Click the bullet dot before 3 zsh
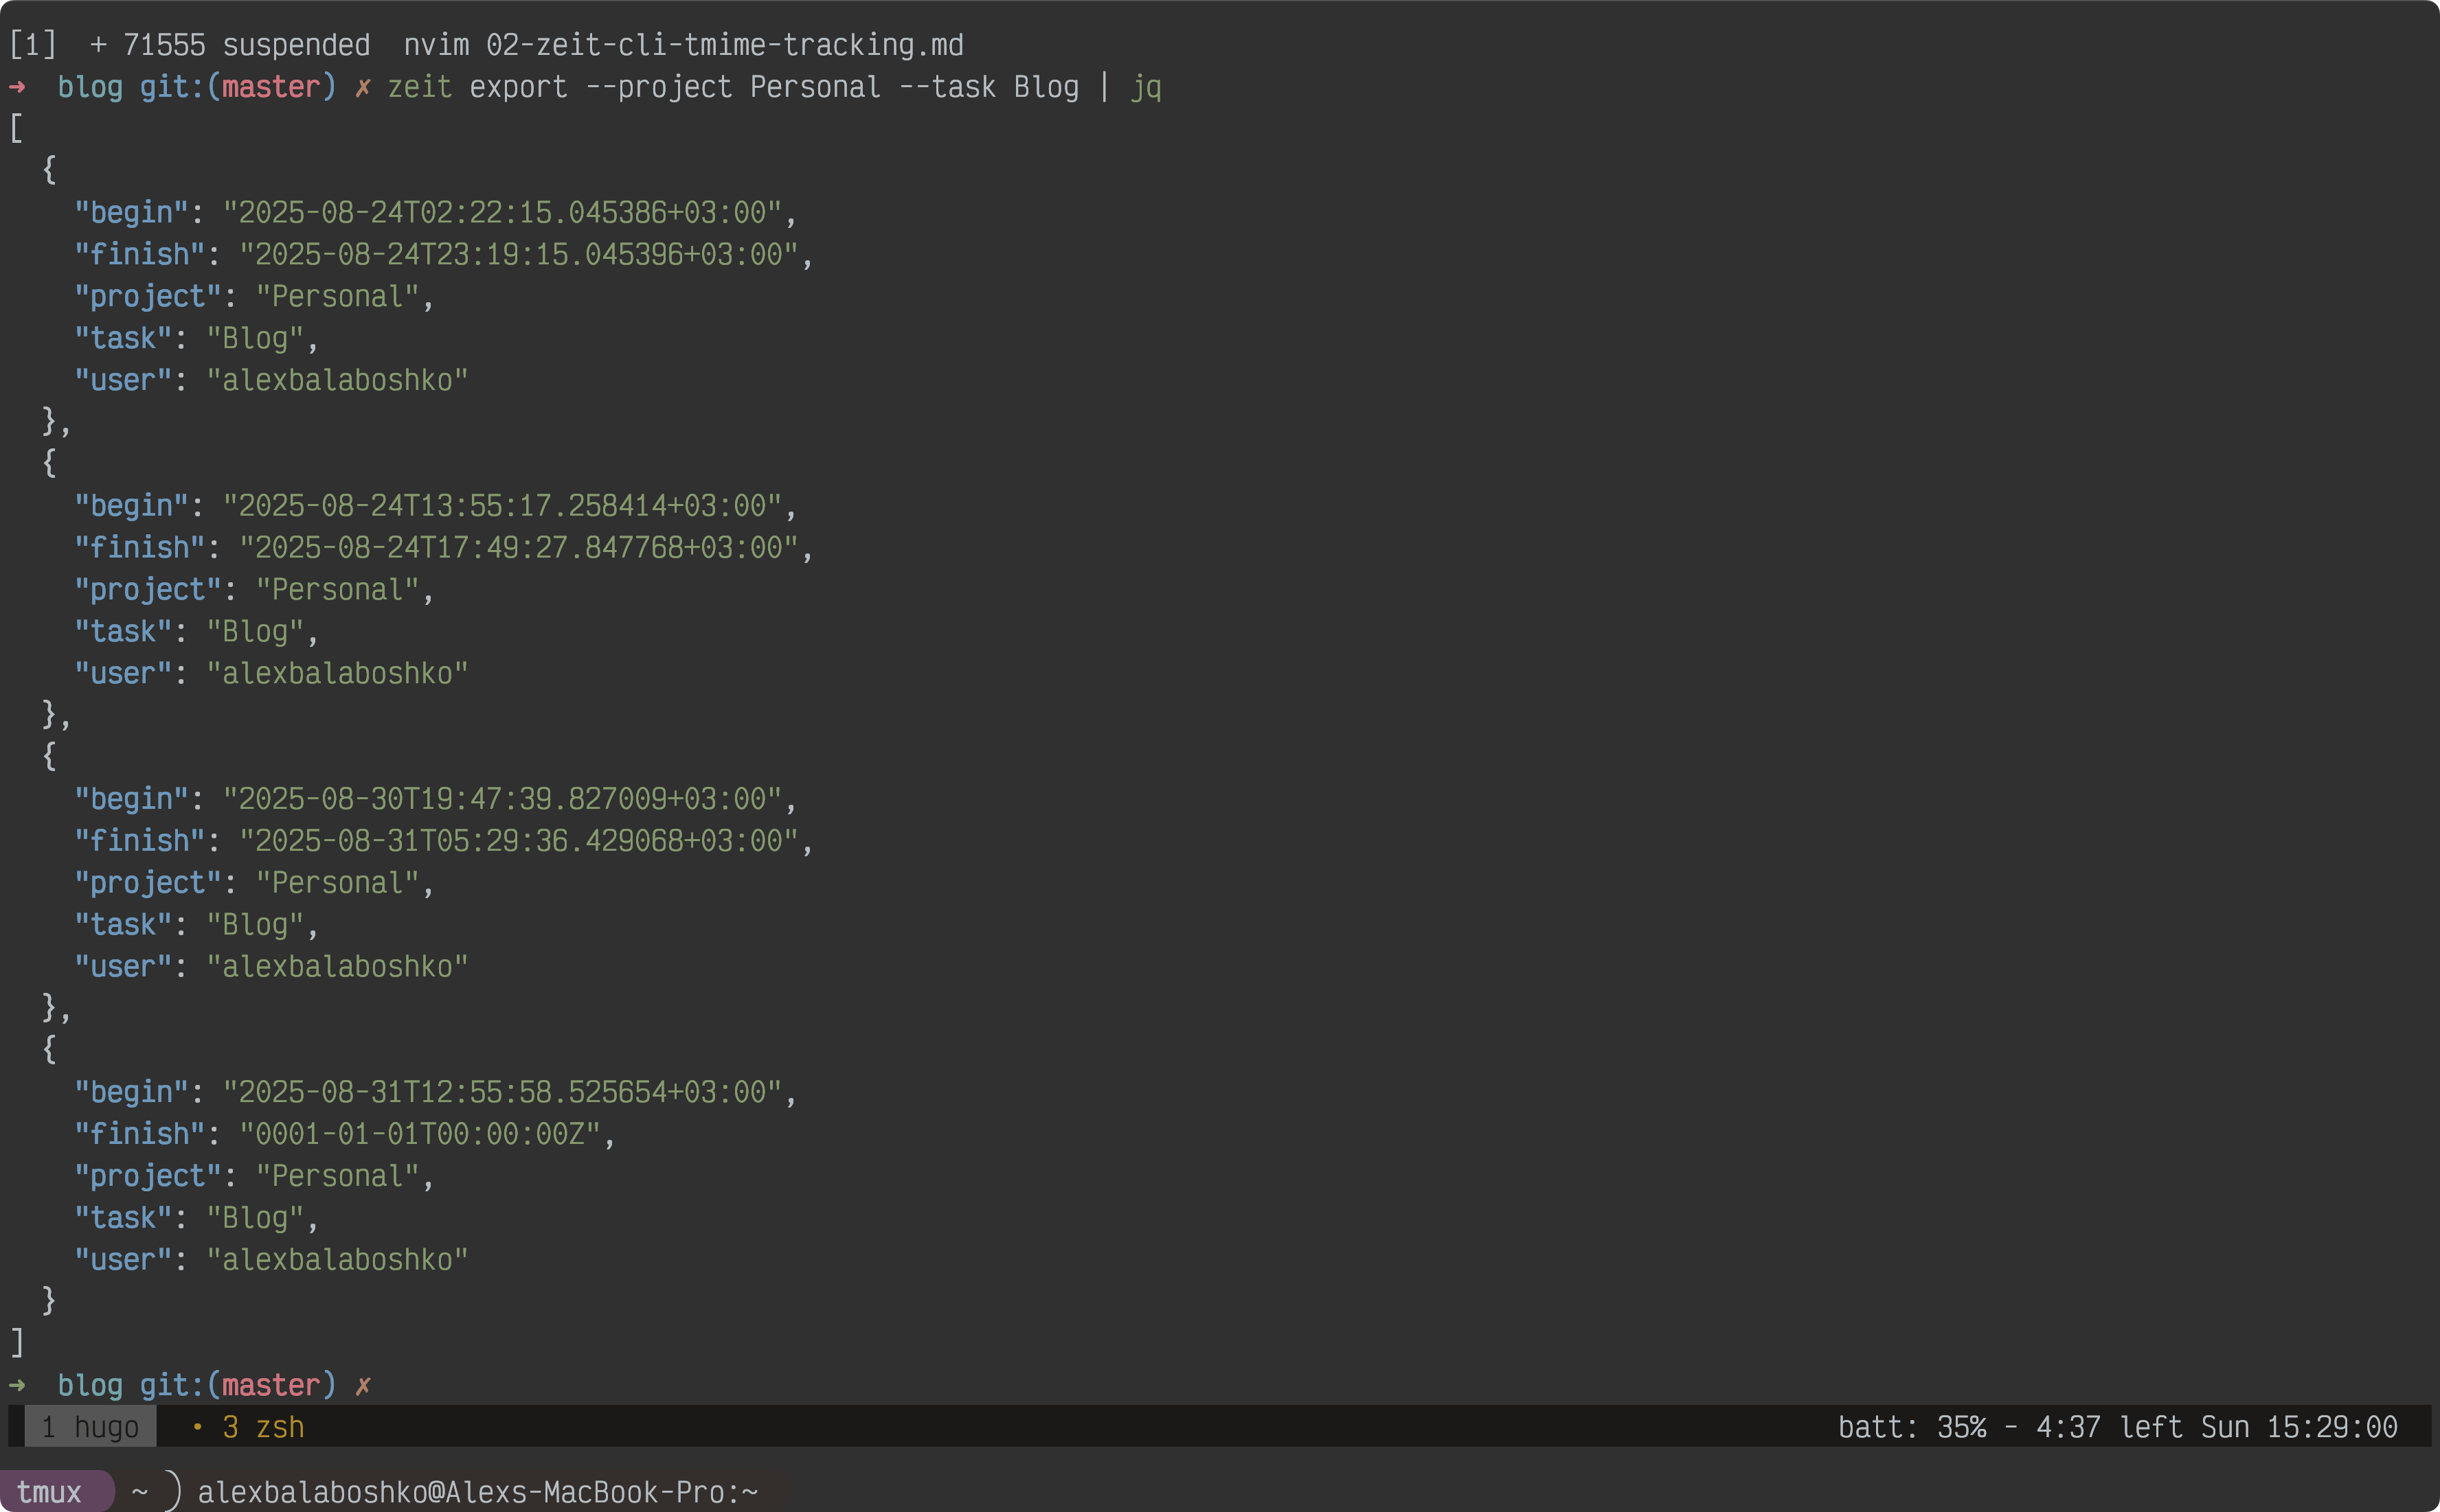Image resolution: width=2440 pixels, height=1512 pixels. coord(197,1427)
